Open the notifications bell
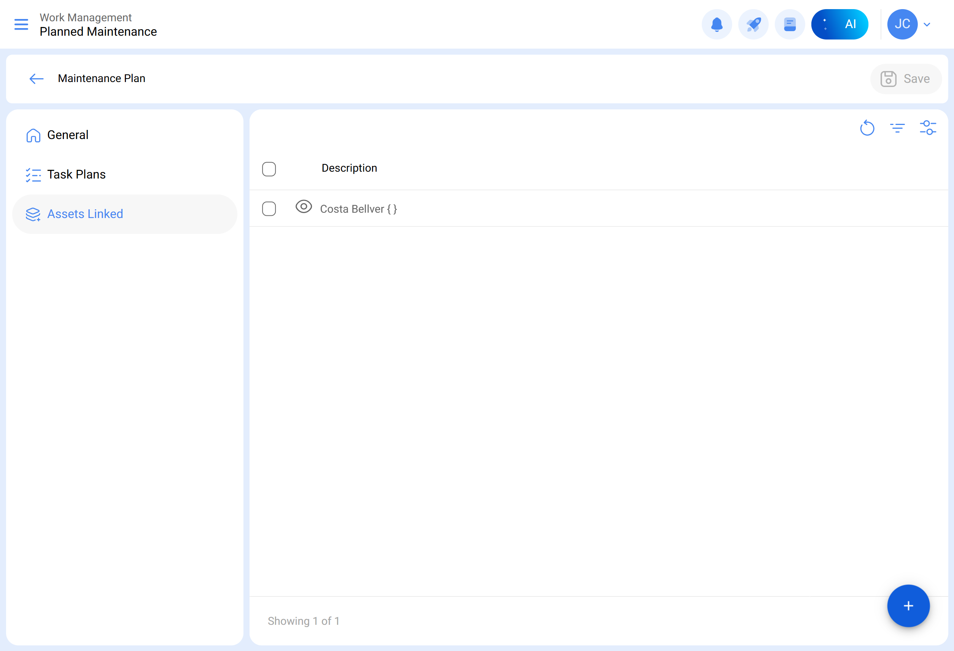Screen dimensions: 954x651 point(716,24)
